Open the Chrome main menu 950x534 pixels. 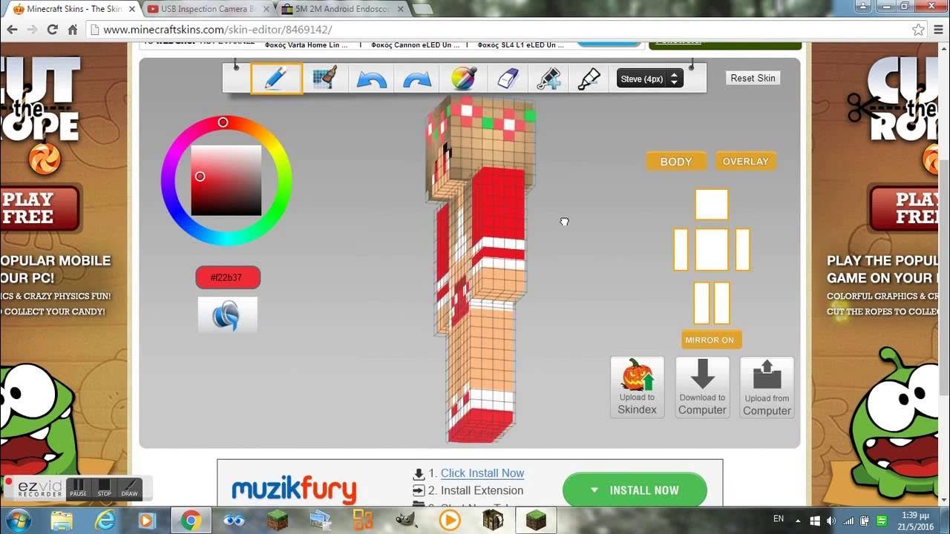pos(938,30)
